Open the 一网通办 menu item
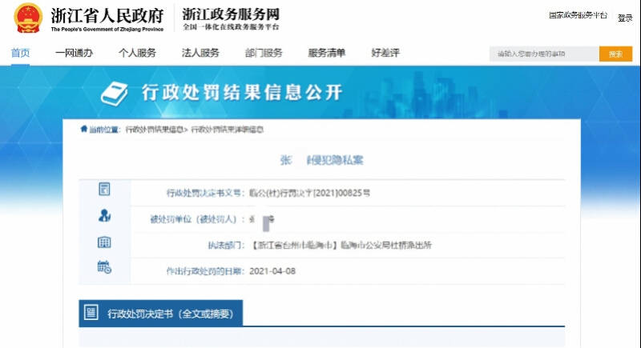The height and width of the screenshot is (348, 641). tap(74, 54)
